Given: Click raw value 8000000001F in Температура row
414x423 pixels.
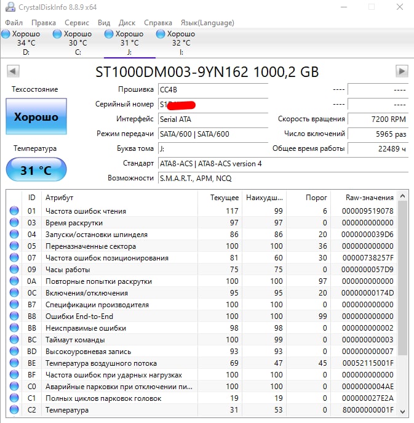Looking at the screenshot, I should pyautogui.click(x=368, y=410).
